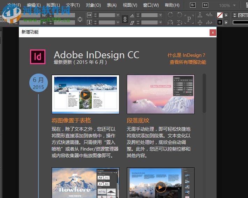
Task: Play the 将图像置于表格 feature video
Action: tap(86, 94)
